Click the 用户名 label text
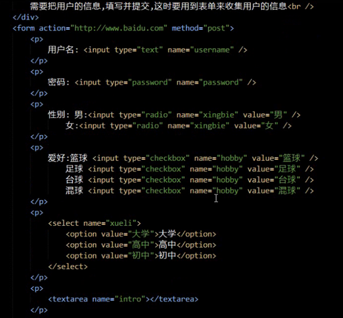343x318 pixels. 61,50
